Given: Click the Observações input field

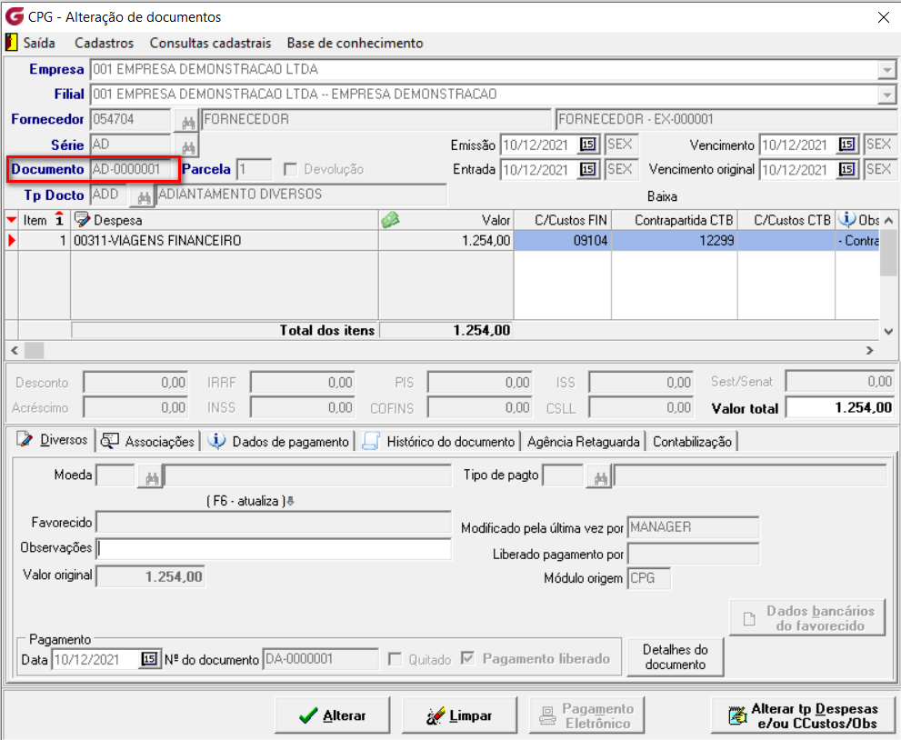Looking at the screenshot, I should [274, 549].
